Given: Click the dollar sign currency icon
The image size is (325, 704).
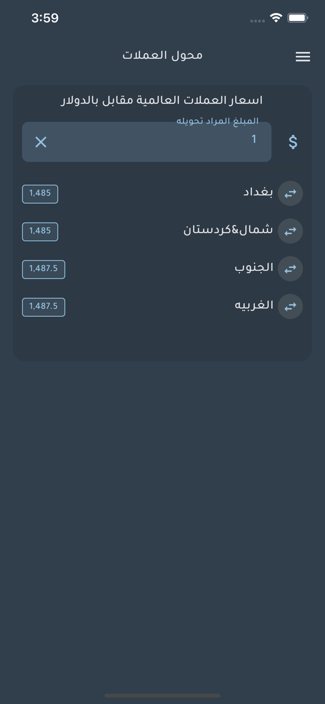Looking at the screenshot, I should click(293, 141).
